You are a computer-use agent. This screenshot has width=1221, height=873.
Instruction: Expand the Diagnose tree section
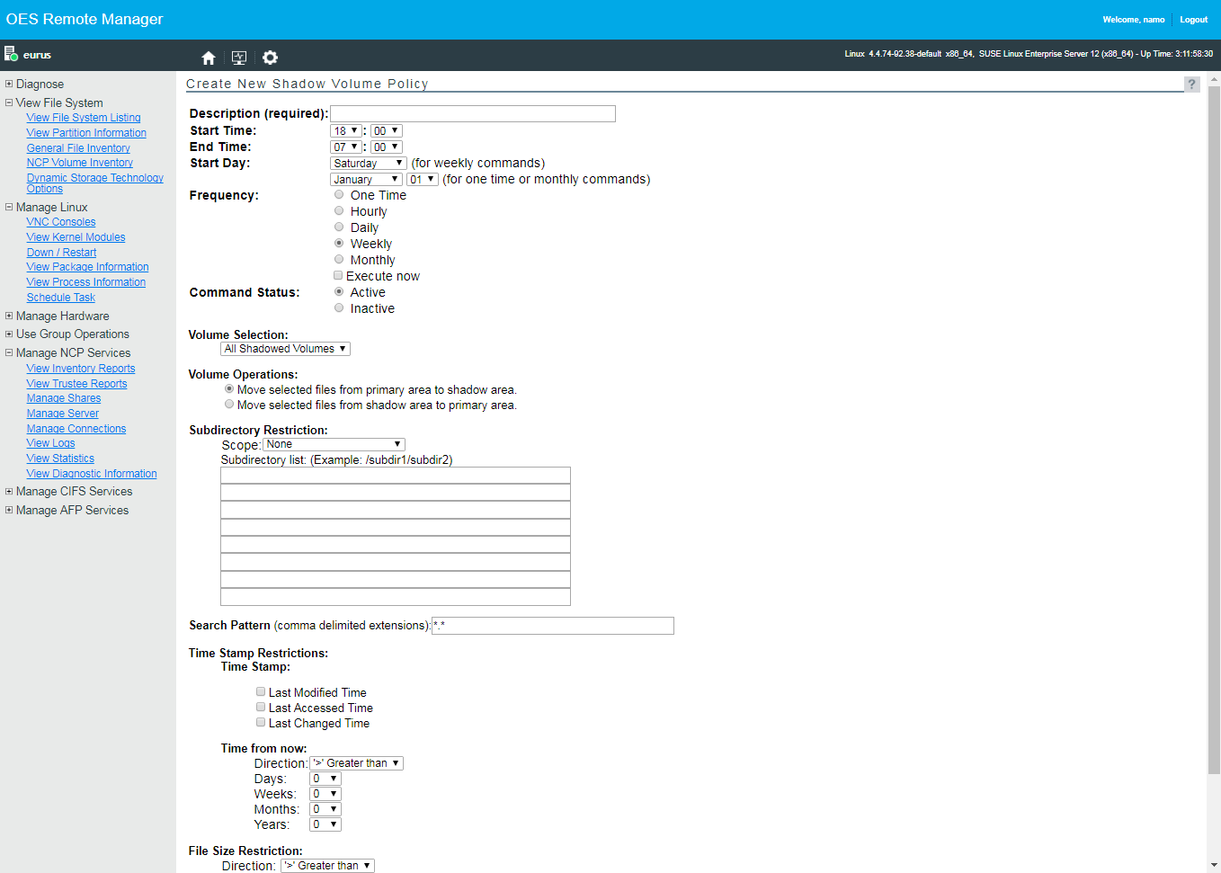coord(9,84)
